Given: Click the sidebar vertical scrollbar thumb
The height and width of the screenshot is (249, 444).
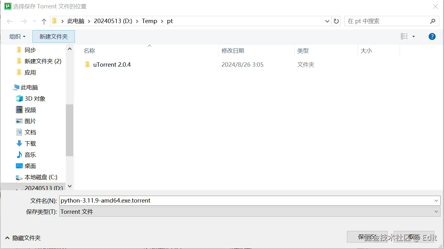Looking at the screenshot, I should click(x=70, y=130).
